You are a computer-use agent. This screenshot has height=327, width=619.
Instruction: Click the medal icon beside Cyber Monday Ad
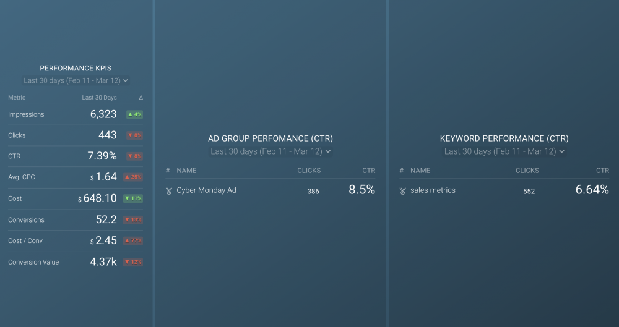tap(168, 191)
